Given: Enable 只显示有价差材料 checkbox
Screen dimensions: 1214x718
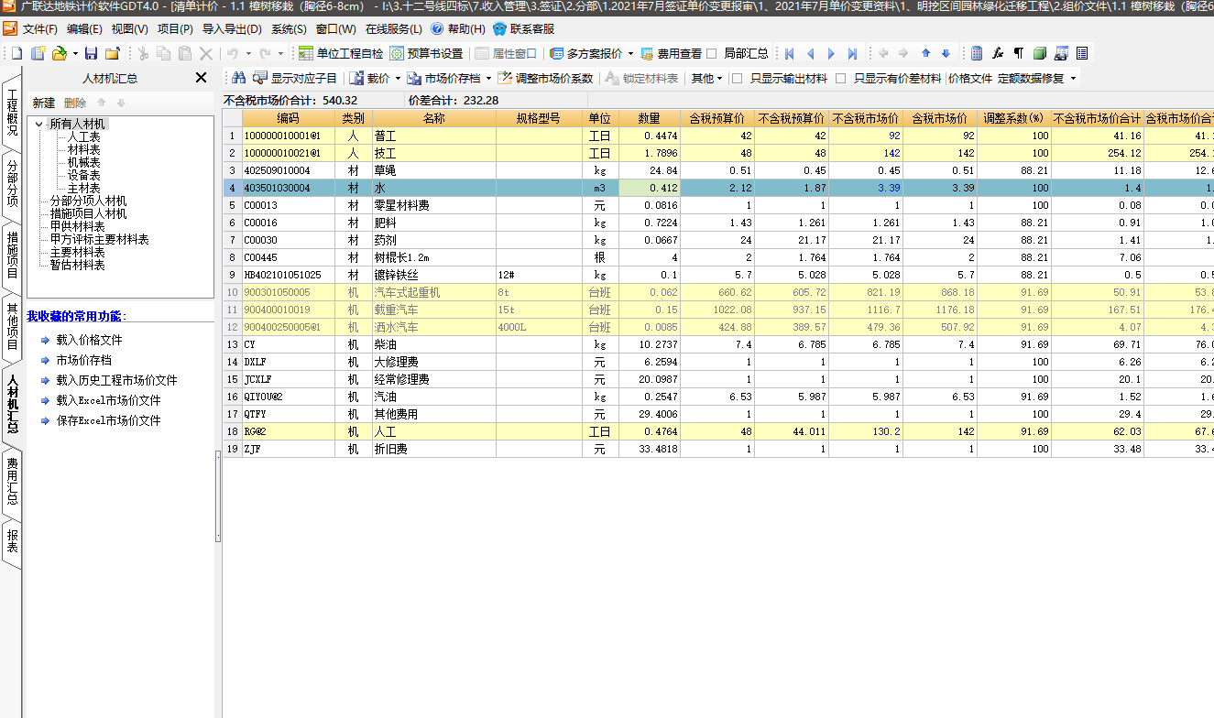Looking at the screenshot, I should 841,79.
